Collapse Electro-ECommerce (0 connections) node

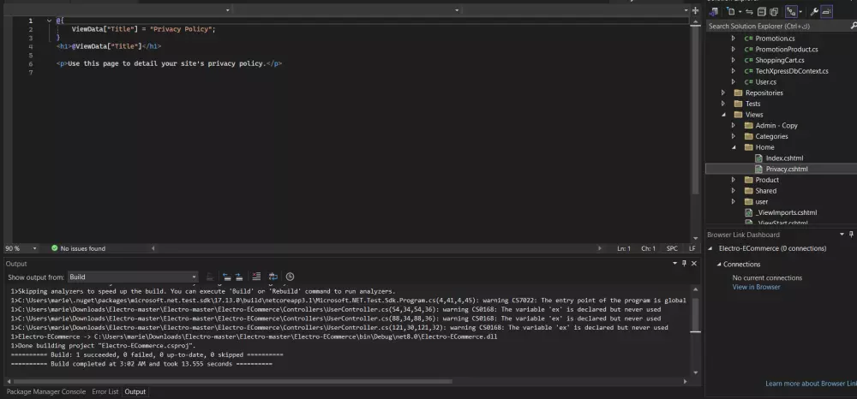[710, 248]
